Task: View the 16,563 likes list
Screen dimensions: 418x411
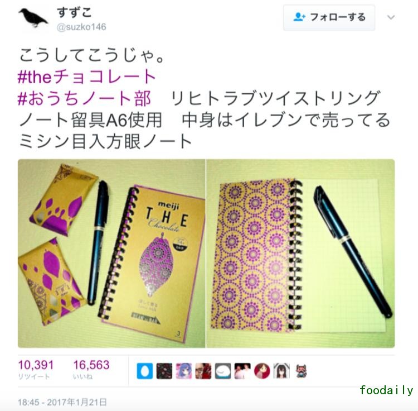Action: tap(91, 369)
